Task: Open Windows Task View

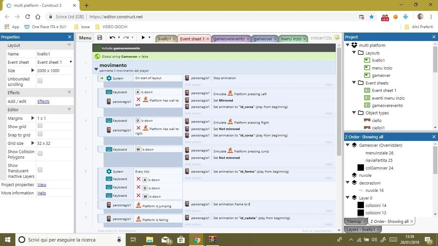Action: click(133, 240)
